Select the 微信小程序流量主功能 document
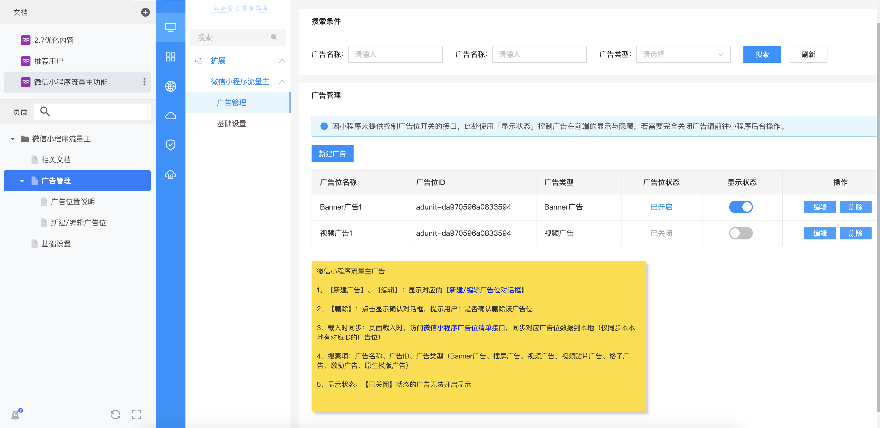Viewport: 880px width, 428px height. point(77,82)
